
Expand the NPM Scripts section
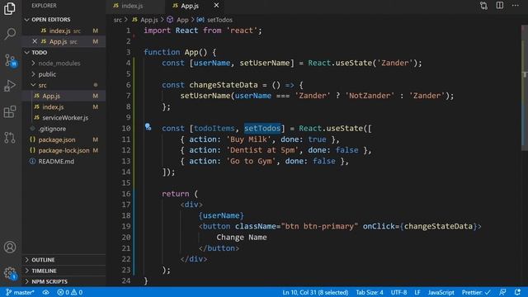coord(49,281)
